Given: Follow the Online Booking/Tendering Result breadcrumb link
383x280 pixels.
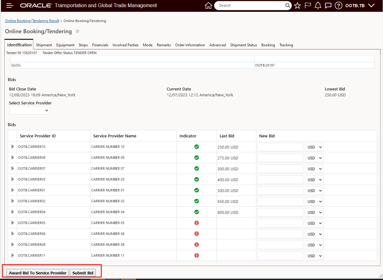Looking at the screenshot, I should coord(32,21).
